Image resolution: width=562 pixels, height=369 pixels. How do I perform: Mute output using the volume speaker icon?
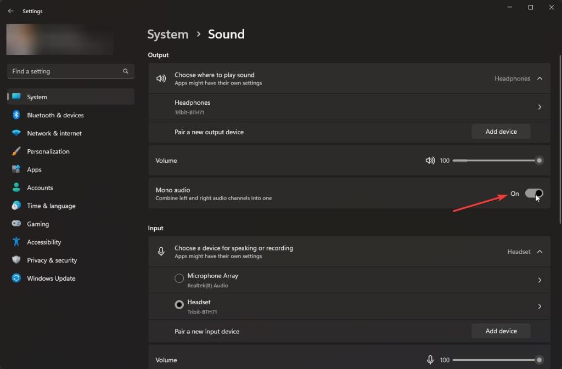click(430, 161)
